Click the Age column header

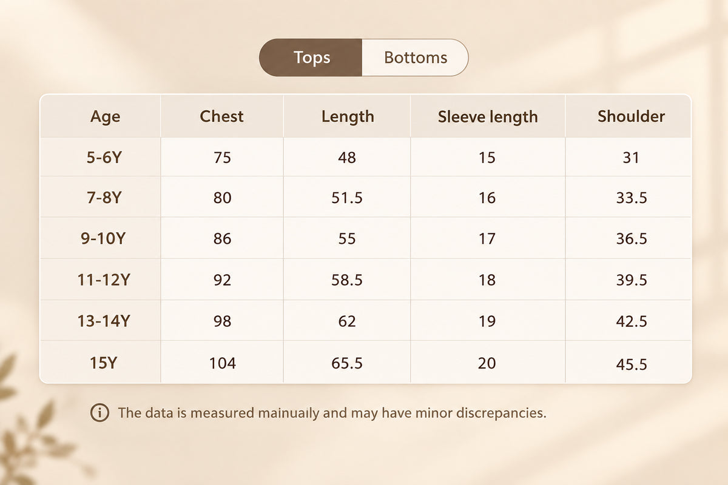pyautogui.click(x=106, y=116)
